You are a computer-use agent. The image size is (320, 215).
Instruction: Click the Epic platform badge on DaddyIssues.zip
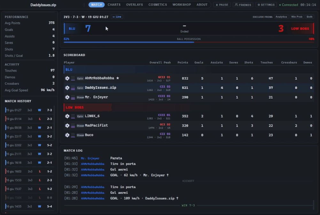tap(80, 88)
